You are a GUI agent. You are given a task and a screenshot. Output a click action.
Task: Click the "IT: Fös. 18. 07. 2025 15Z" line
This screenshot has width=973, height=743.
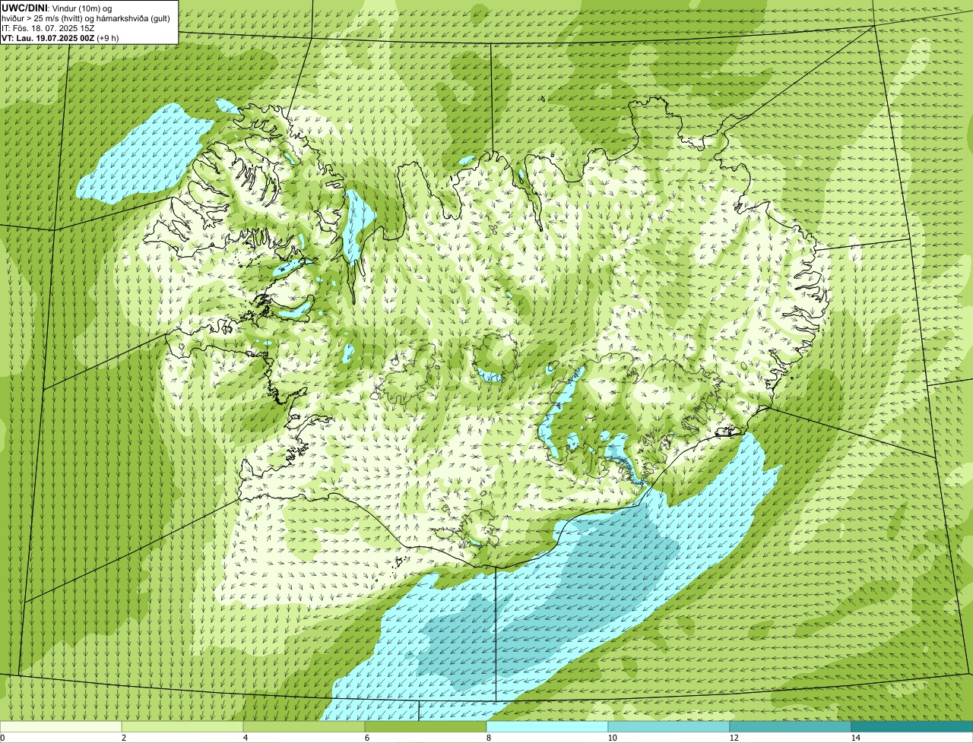coord(49,27)
